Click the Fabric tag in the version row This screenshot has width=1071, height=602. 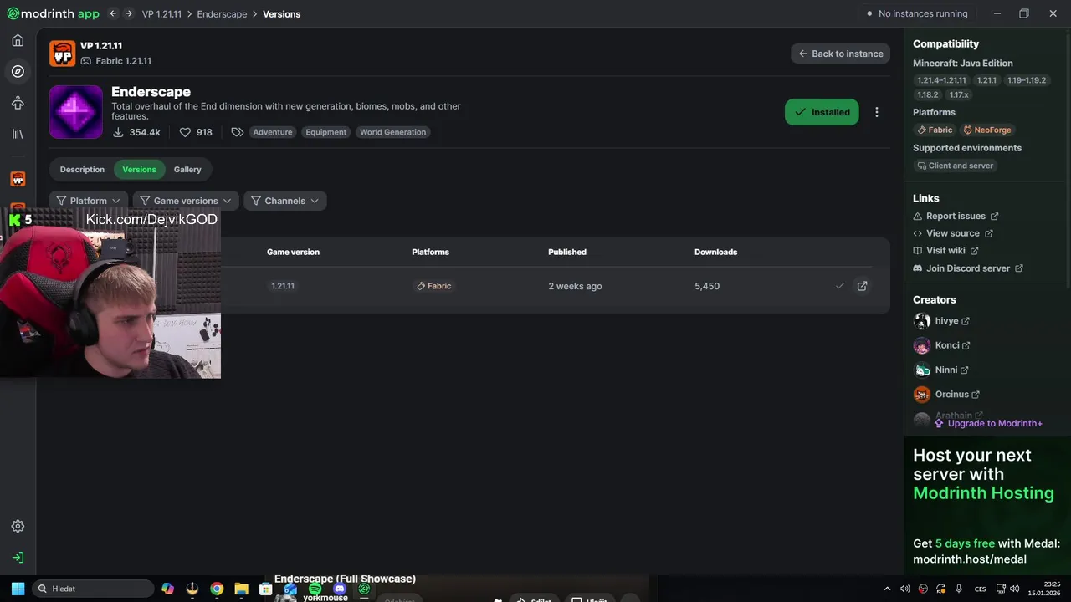pos(433,286)
